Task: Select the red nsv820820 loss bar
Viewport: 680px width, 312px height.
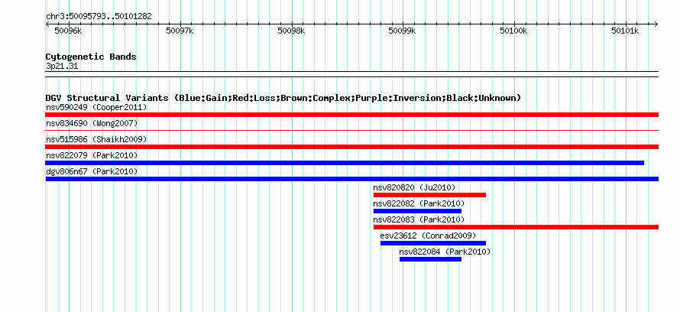Action: pyautogui.click(x=429, y=195)
